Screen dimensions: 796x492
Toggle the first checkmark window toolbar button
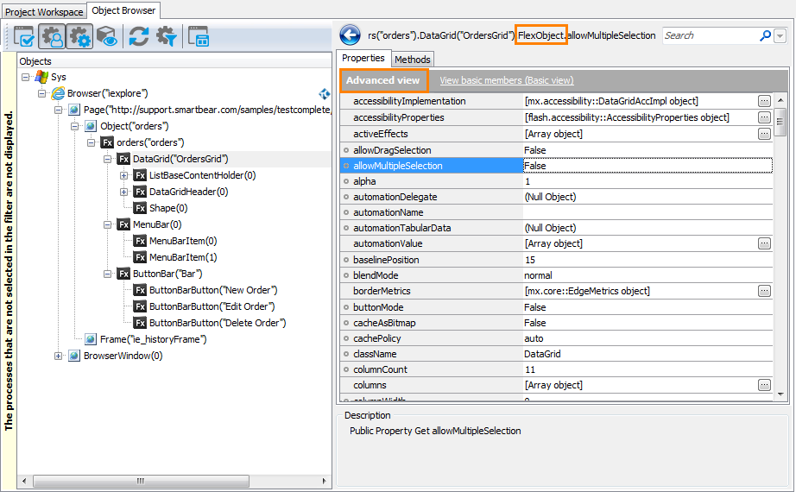coord(25,36)
